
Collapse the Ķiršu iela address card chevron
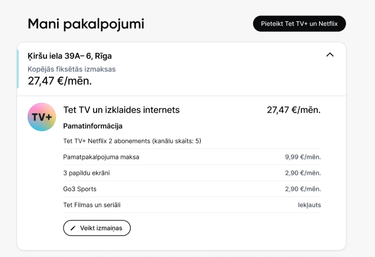point(330,55)
